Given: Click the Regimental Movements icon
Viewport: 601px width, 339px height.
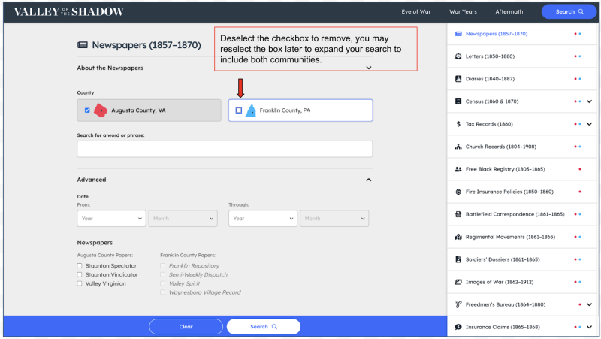Looking at the screenshot, I should click(458, 237).
